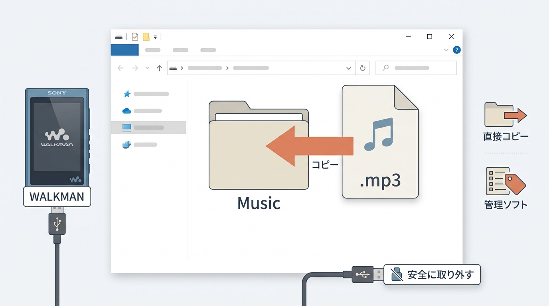Image resolution: width=549 pixels, height=306 pixels.
Task: Click the Music folder name
Action: 259,203
